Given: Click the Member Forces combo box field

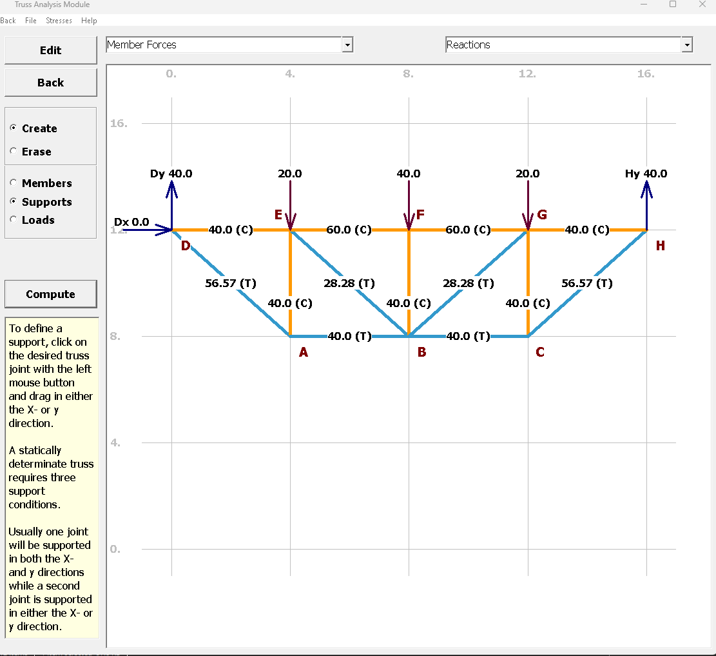Looking at the screenshot, I should click(224, 45).
